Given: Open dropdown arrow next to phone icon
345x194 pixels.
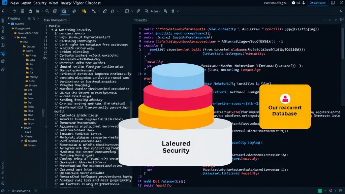Looking at the screenshot, I should click(x=99, y=11).
